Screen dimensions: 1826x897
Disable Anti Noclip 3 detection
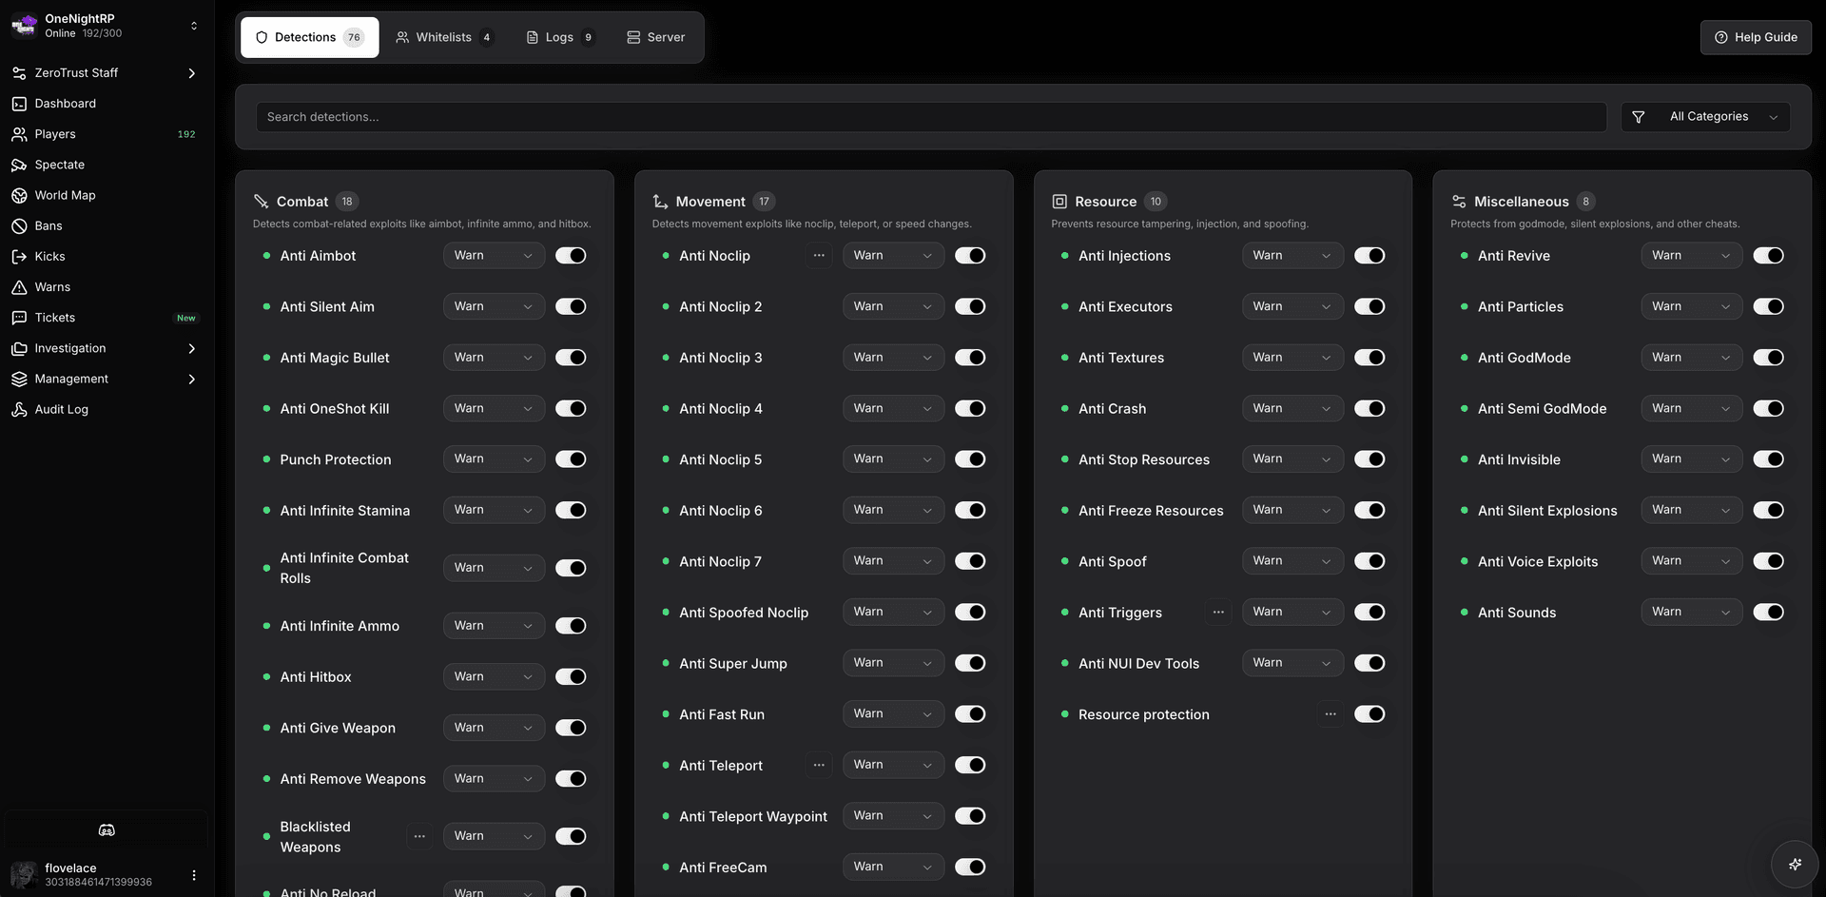pyautogui.click(x=970, y=358)
